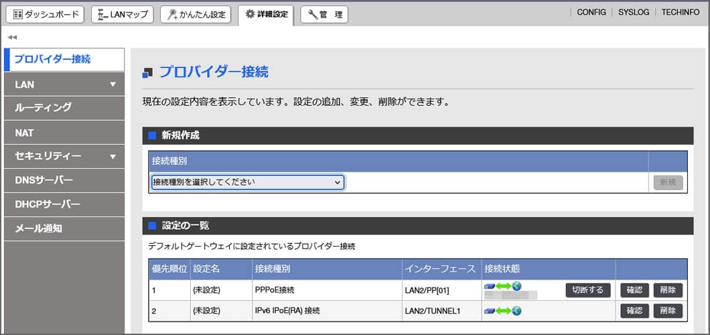710x335 pixels.
Task: Open the TECHINFO link
Action: pyautogui.click(x=681, y=13)
